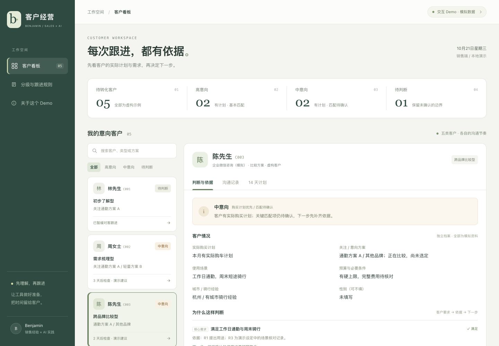Viewport: 499px width, 346px height.
Task: Click the C003 code beside 陈先生 heading
Action: pyautogui.click(x=239, y=157)
